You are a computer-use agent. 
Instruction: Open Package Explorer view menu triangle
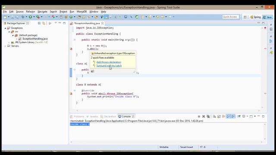pyautogui.click(x=56, y=23)
